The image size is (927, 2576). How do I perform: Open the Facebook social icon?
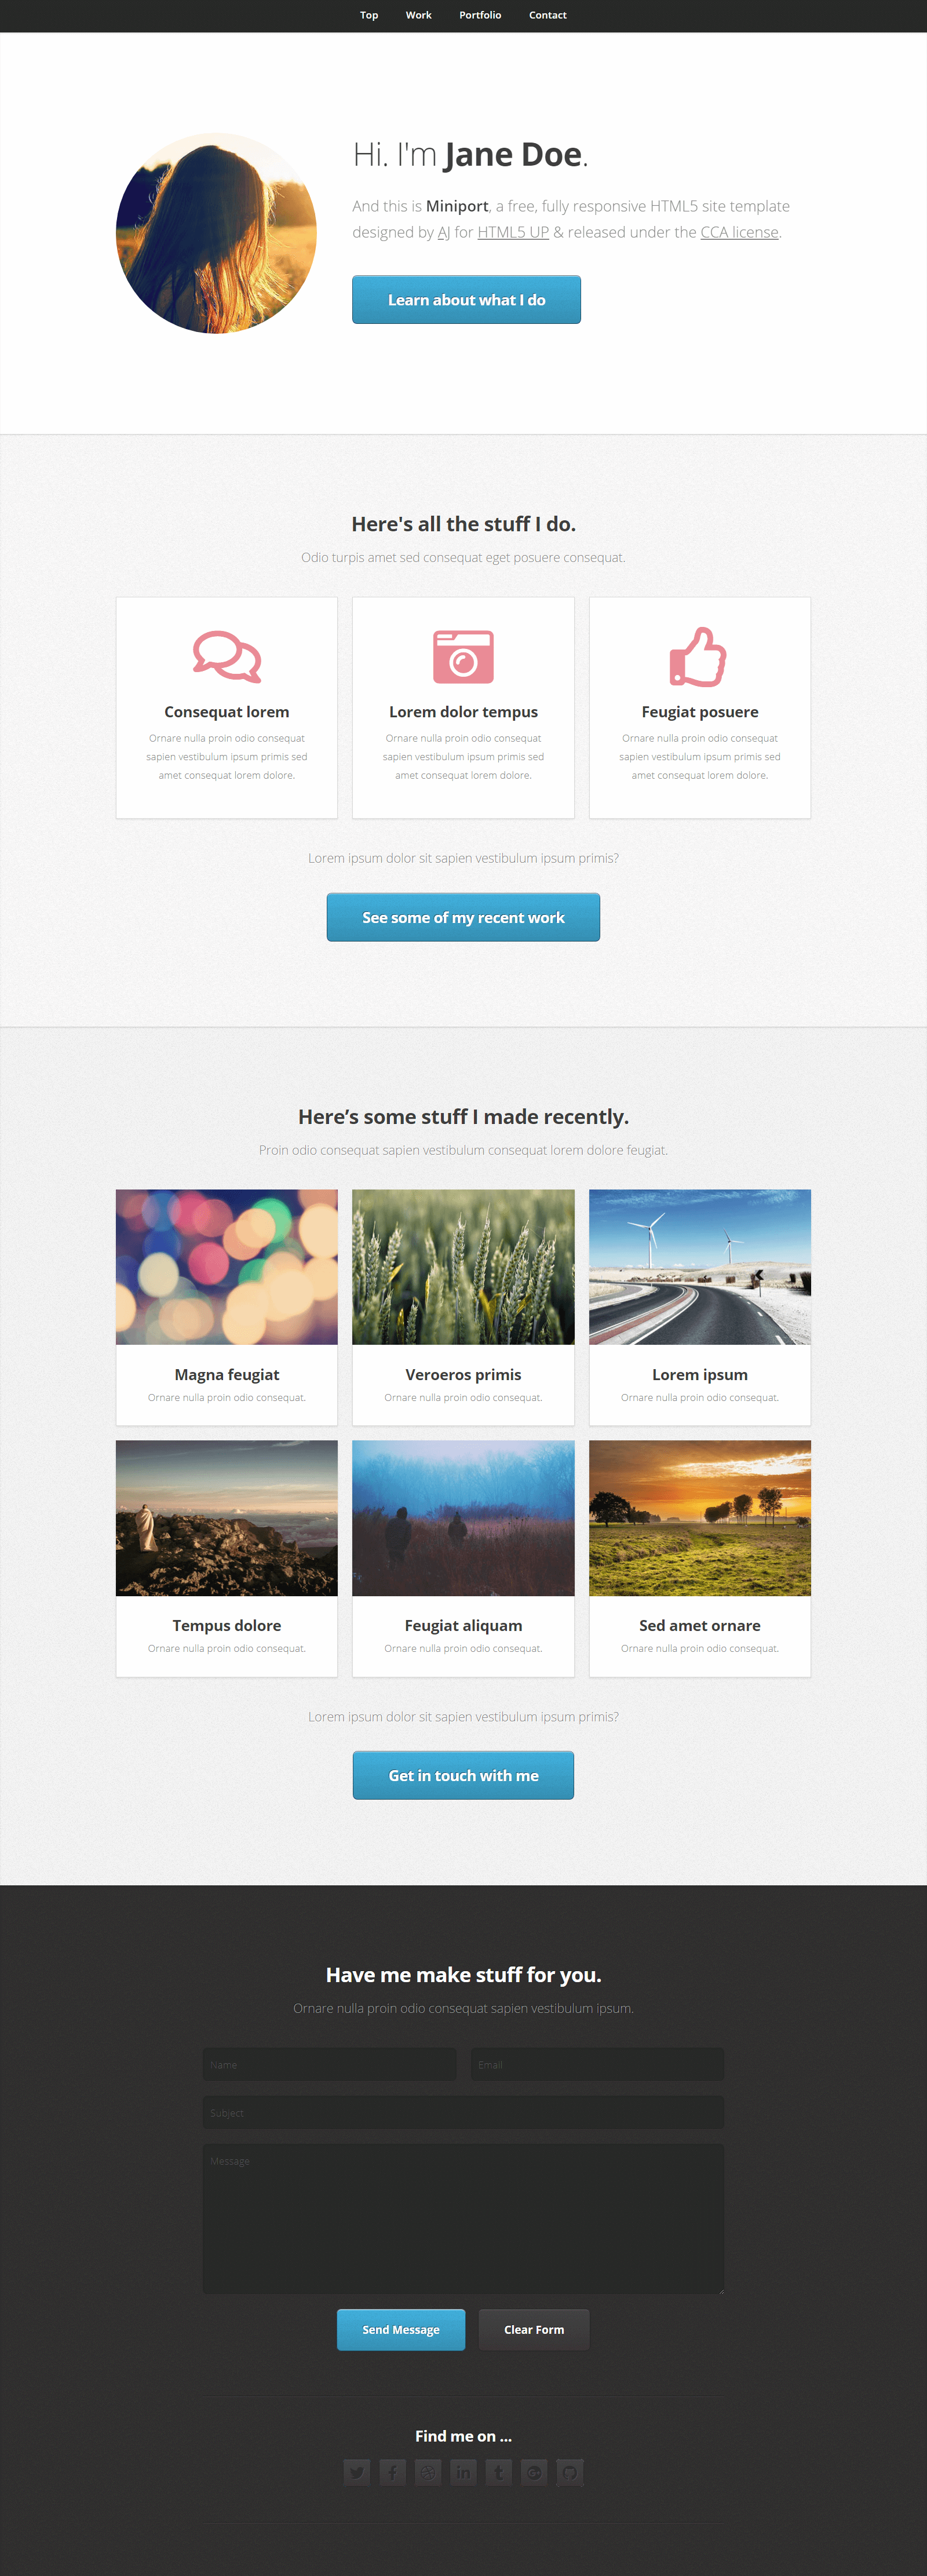pyautogui.click(x=392, y=2472)
